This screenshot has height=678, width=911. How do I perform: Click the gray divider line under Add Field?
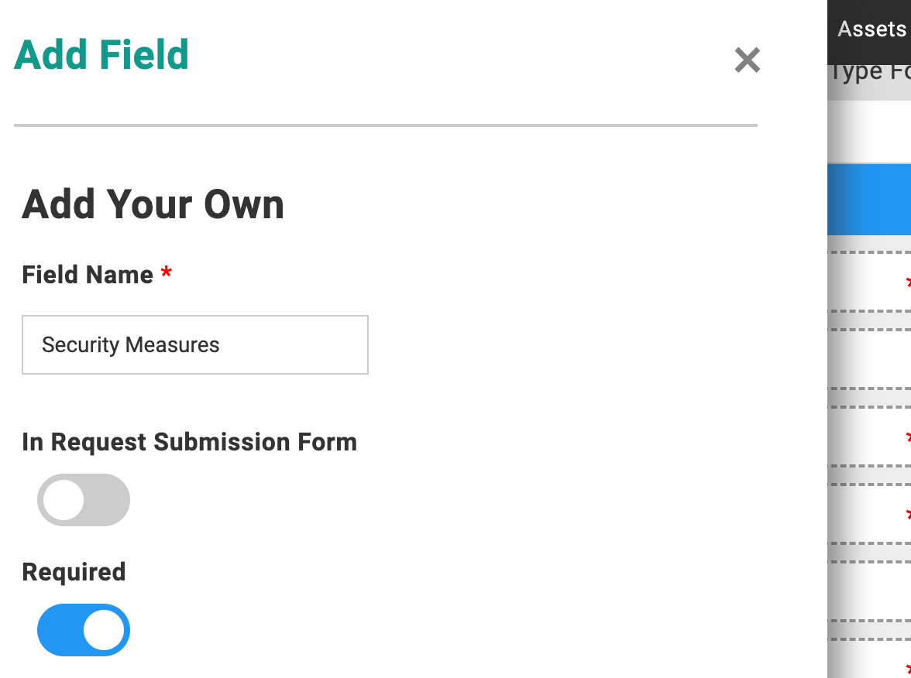tap(386, 125)
